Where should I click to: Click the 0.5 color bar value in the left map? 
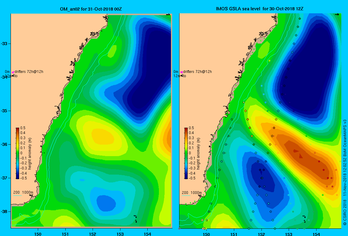23,128
